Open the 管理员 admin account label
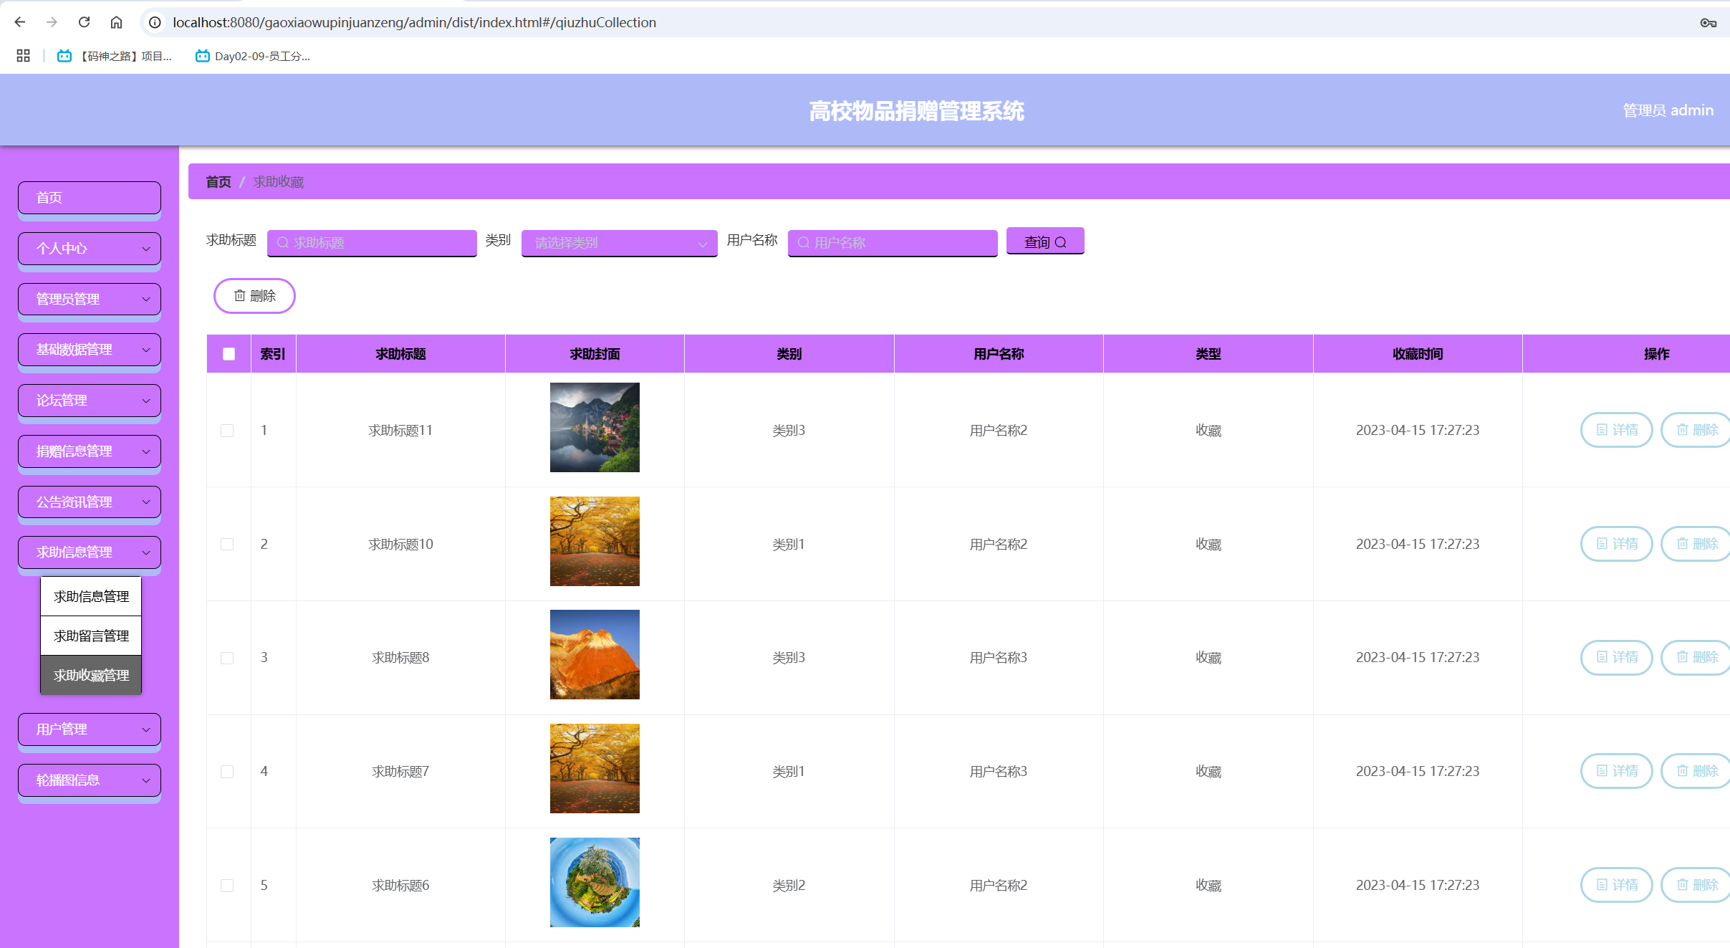Screen dimensions: 1730x948 pyautogui.click(x=1668, y=110)
